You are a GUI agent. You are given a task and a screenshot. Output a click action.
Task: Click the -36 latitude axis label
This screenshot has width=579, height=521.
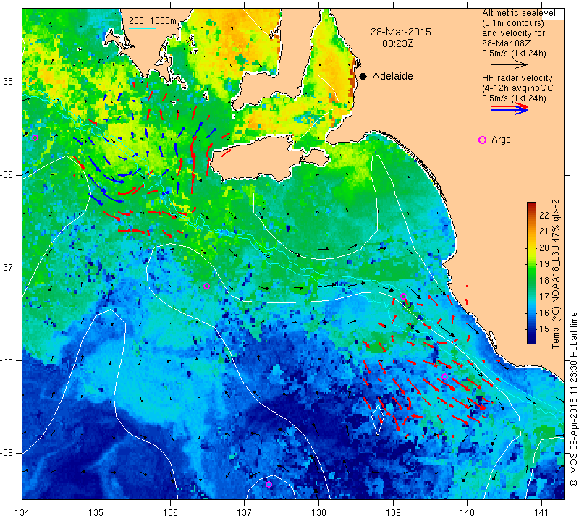point(8,174)
